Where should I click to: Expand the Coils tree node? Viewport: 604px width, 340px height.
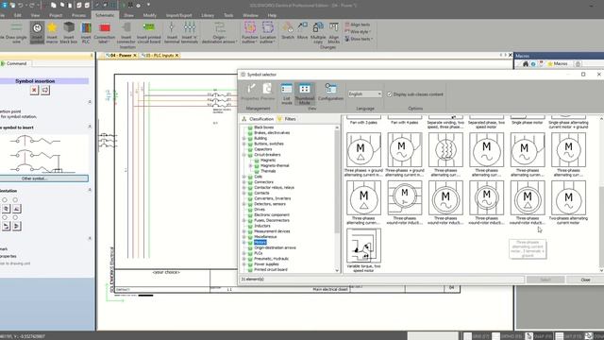pos(244,177)
